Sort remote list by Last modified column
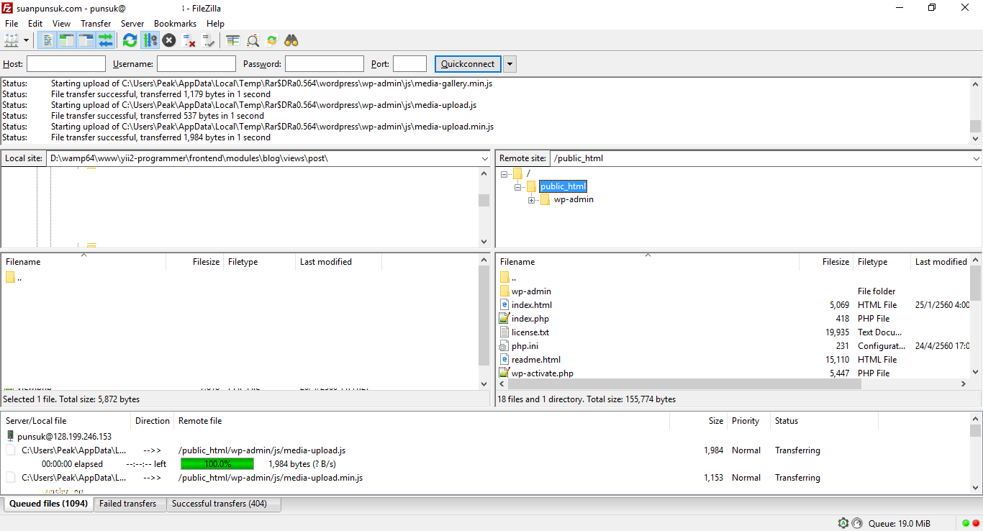The height and width of the screenshot is (531, 983). click(x=941, y=262)
